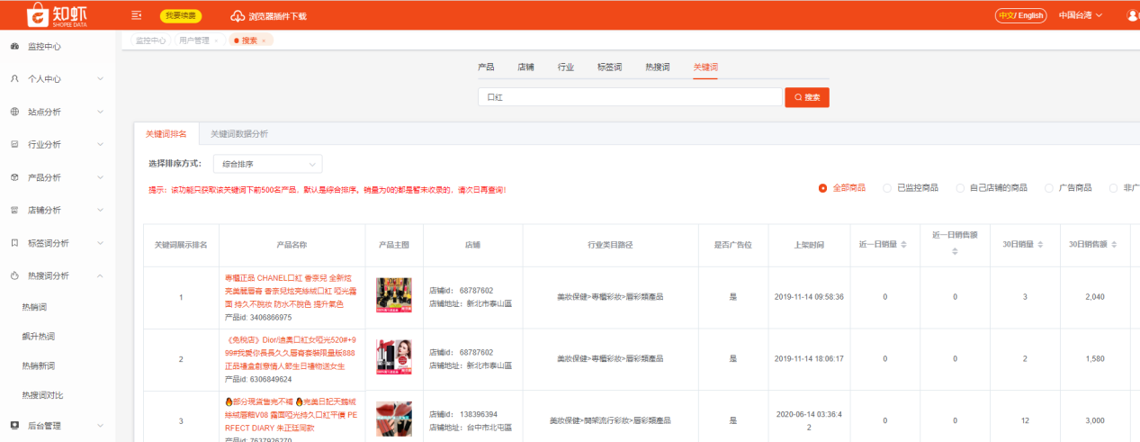Open the Dior/迪奧口紅 product name link

(x=292, y=353)
